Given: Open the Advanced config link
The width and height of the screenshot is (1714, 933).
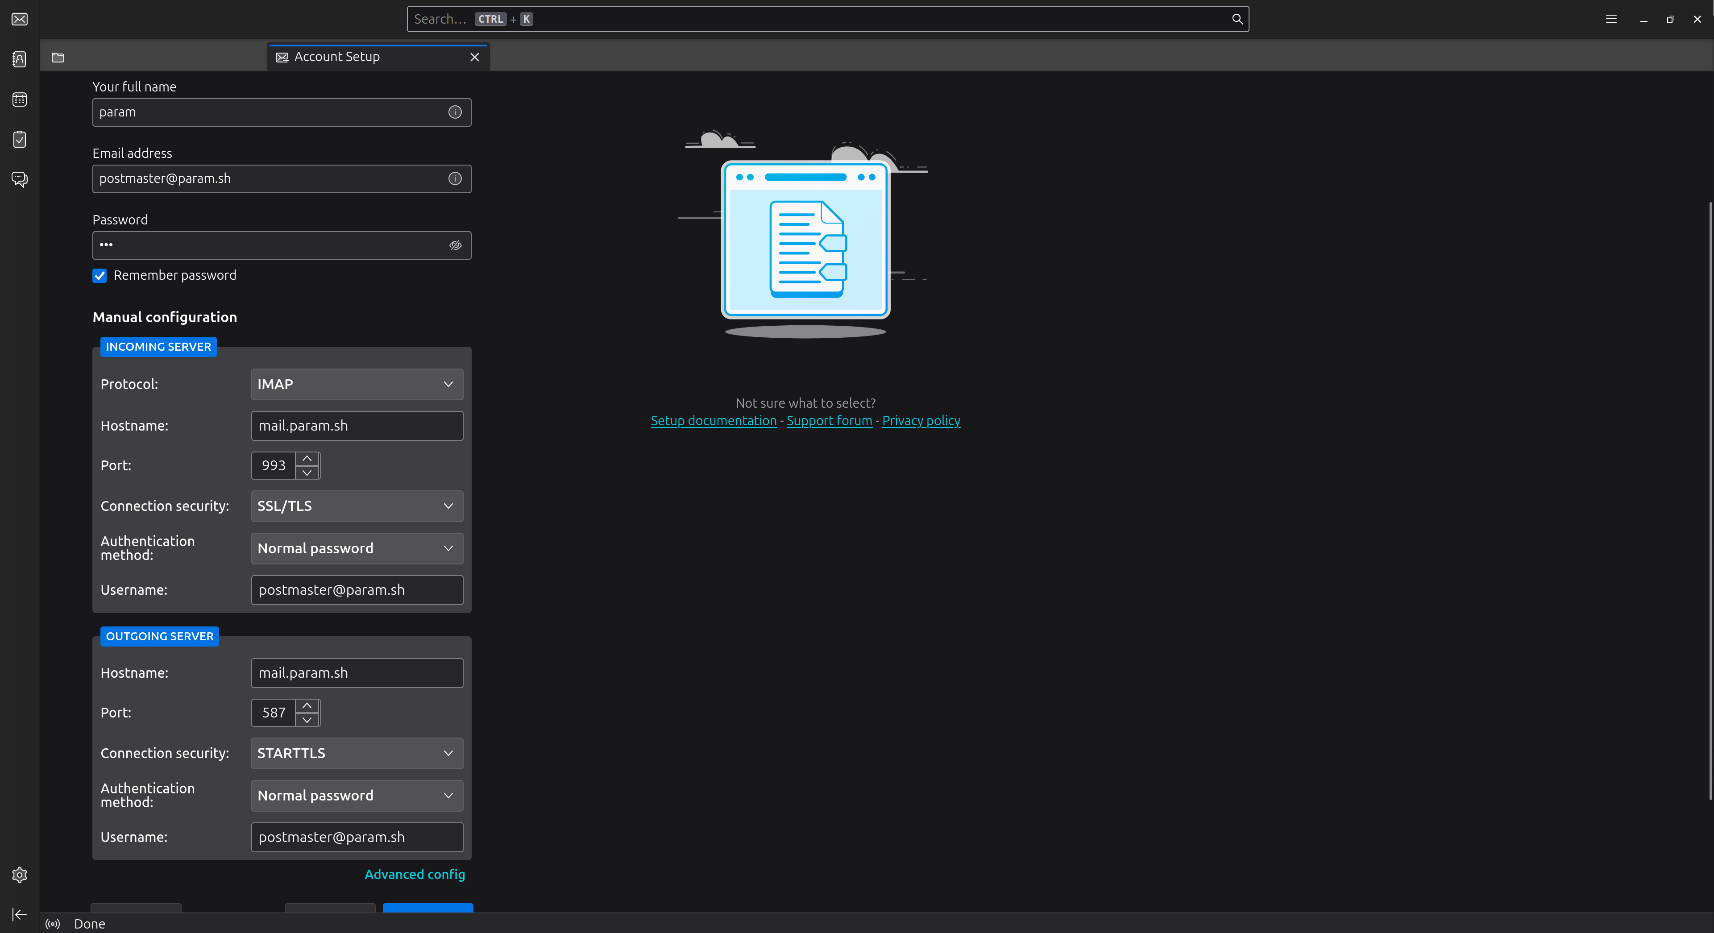Looking at the screenshot, I should pos(415,874).
